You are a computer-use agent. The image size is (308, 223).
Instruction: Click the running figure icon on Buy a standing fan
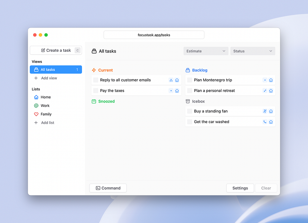click(x=265, y=111)
